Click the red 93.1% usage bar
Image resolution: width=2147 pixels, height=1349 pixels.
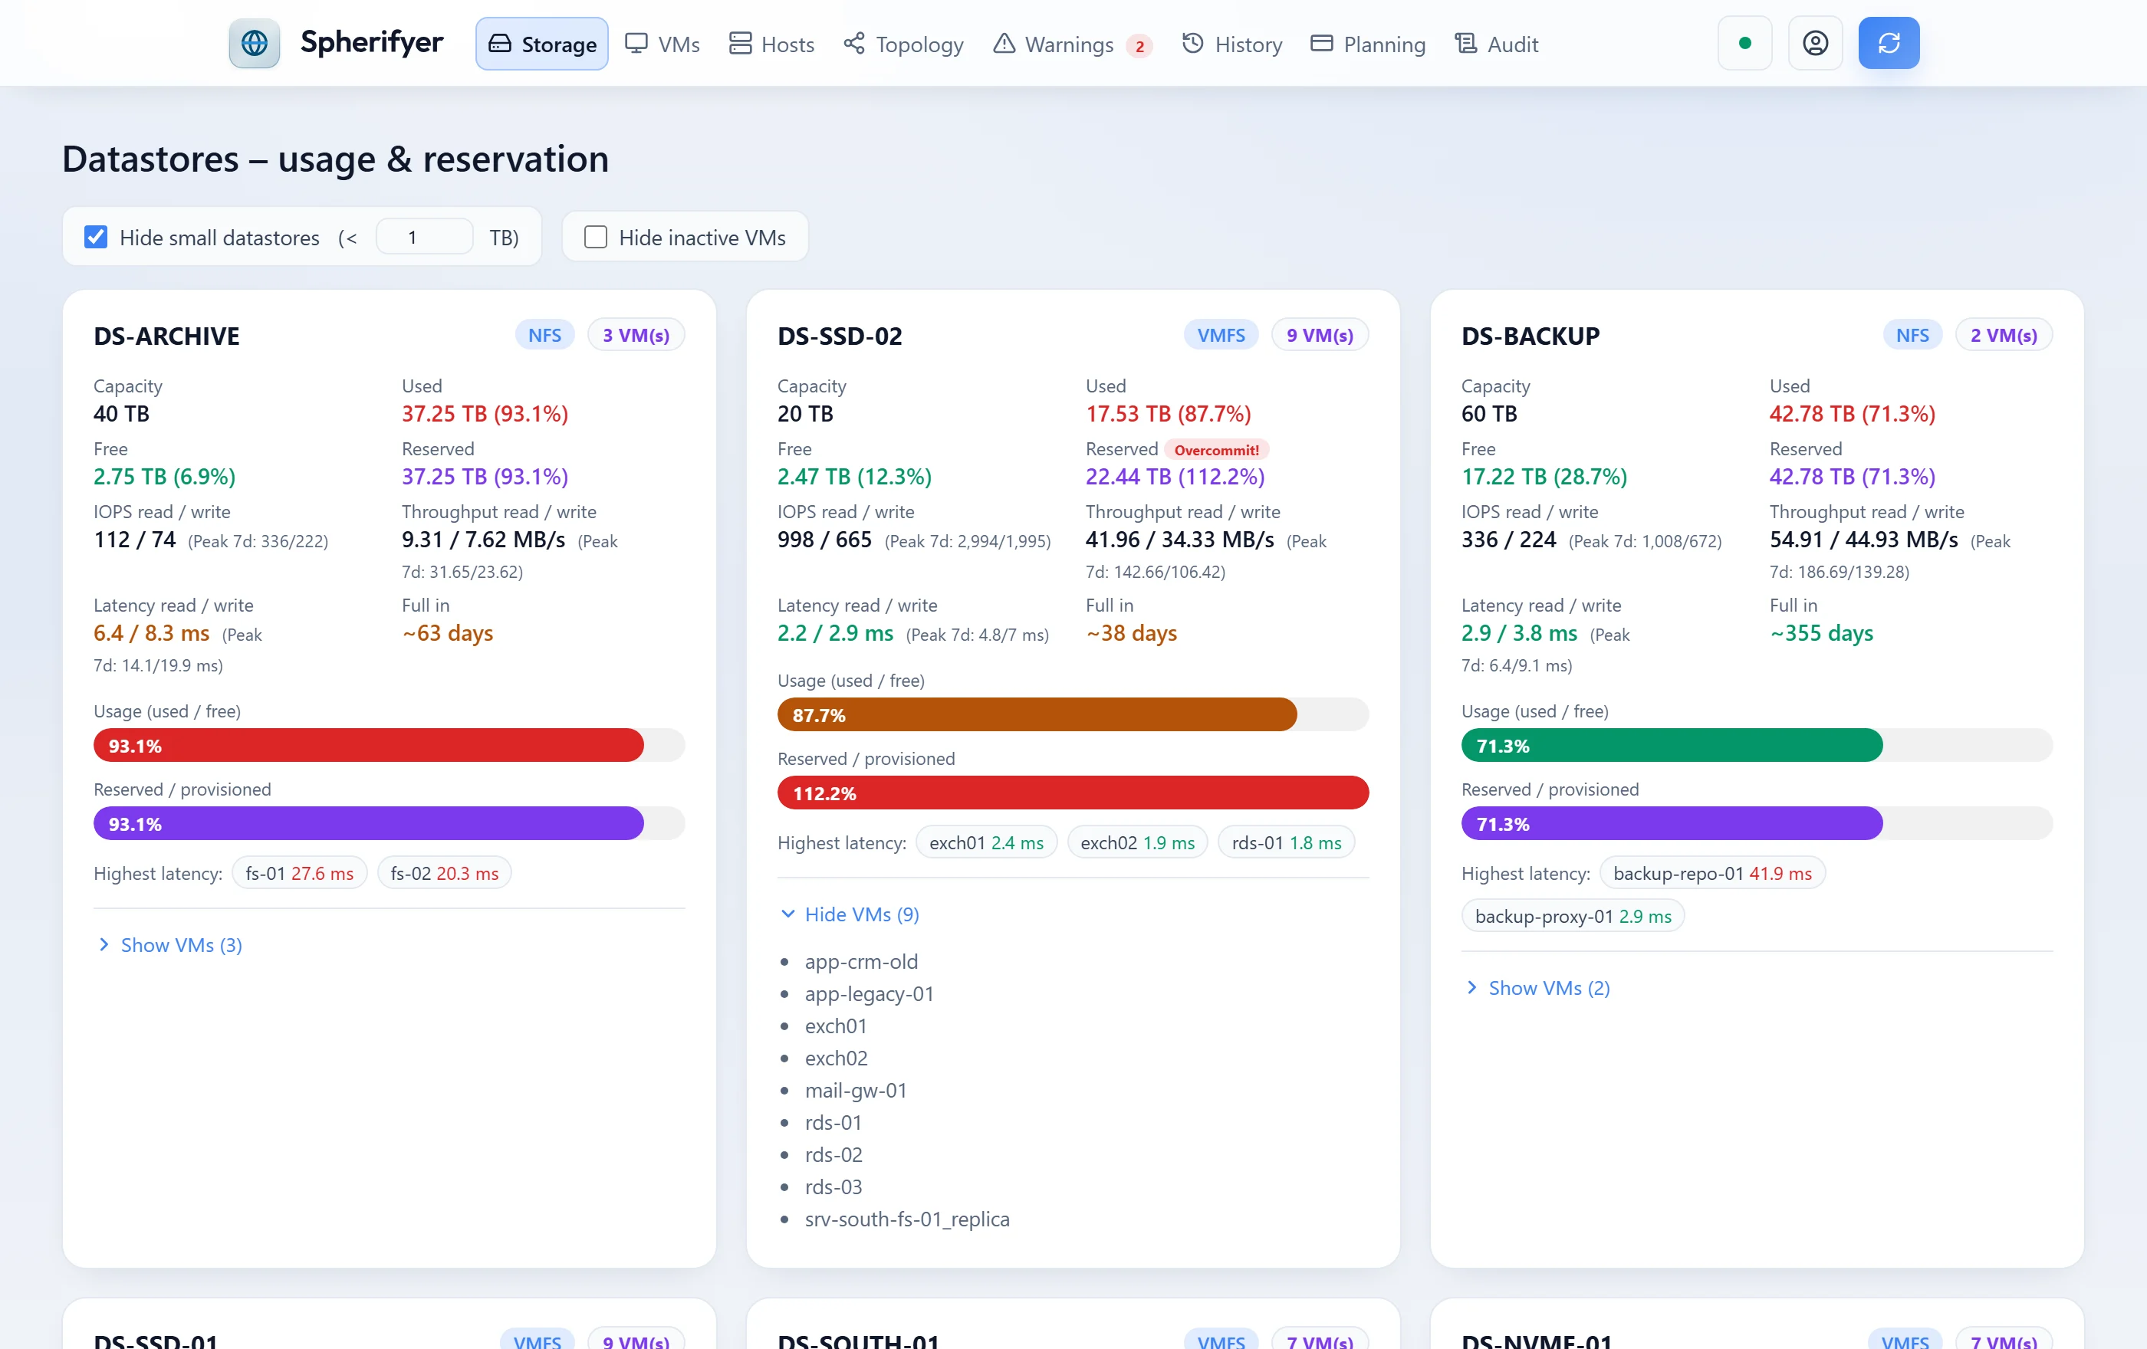pos(368,745)
